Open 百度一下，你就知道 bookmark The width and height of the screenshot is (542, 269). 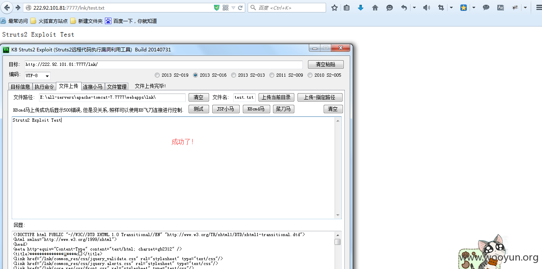(131, 21)
